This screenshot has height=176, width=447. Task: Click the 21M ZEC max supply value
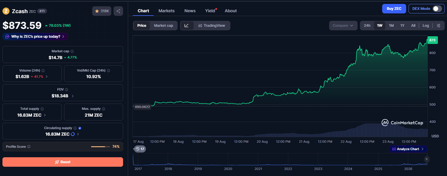pos(94,115)
